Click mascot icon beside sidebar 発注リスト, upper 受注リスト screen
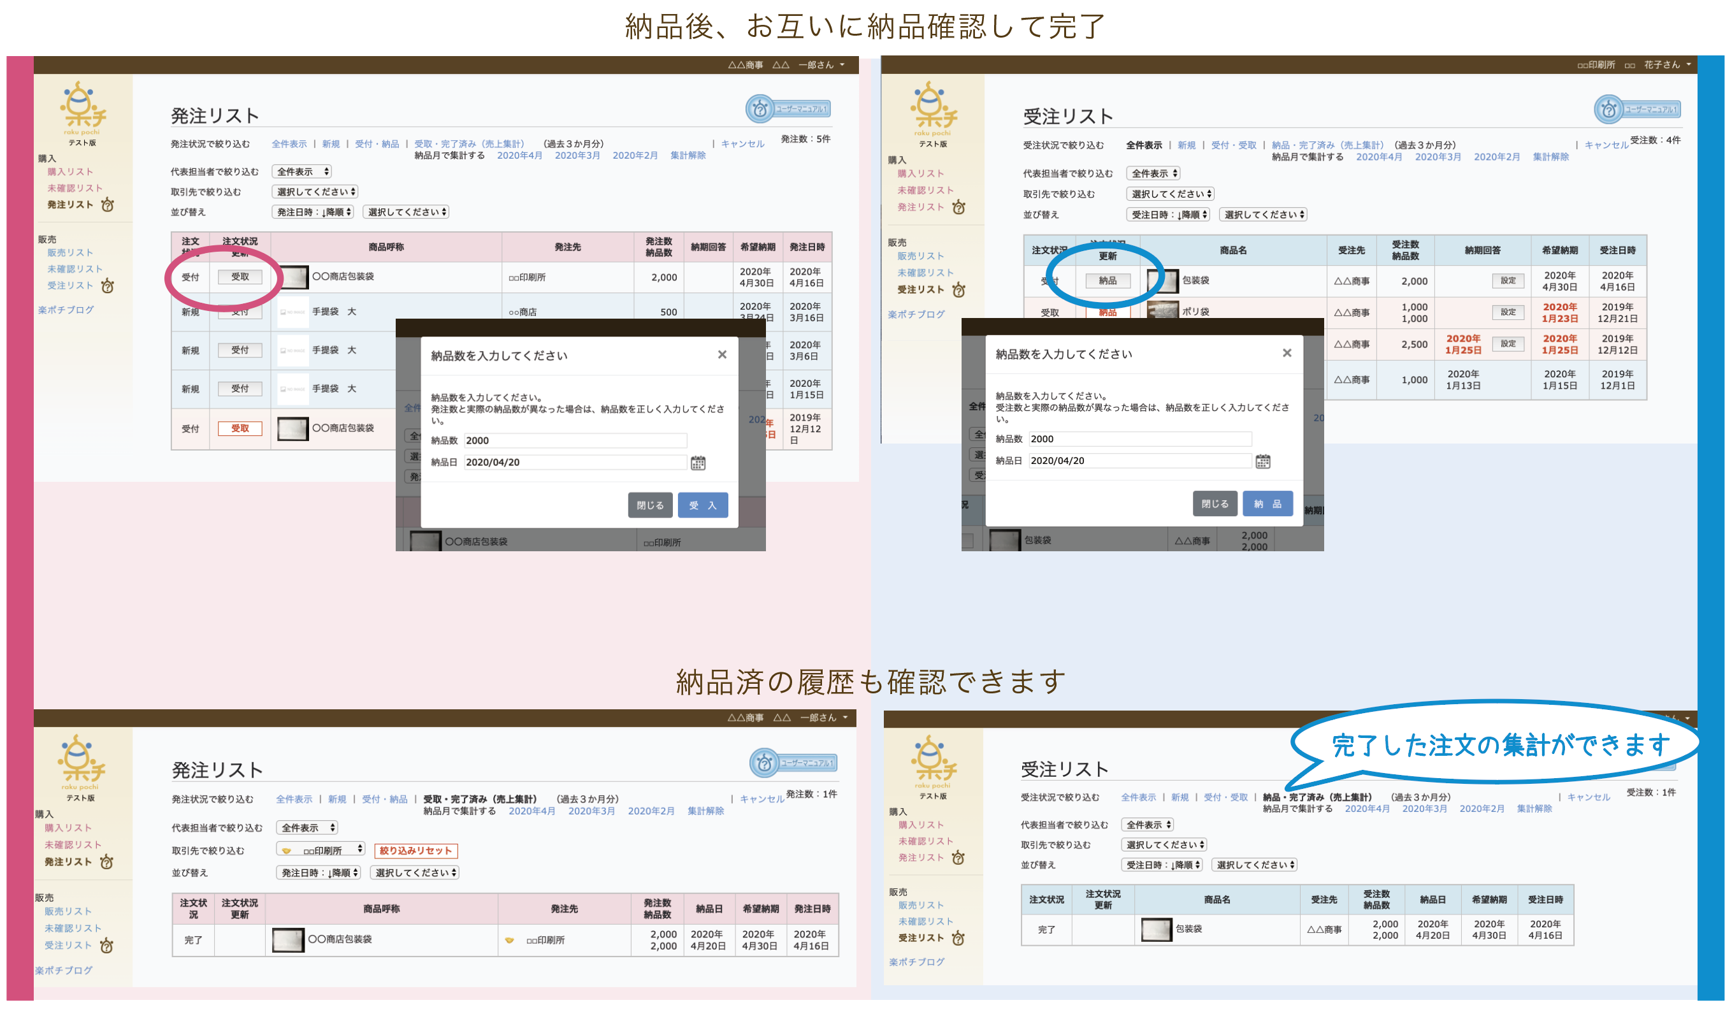Image resolution: width=1732 pixels, height=1012 pixels. coord(960,207)
